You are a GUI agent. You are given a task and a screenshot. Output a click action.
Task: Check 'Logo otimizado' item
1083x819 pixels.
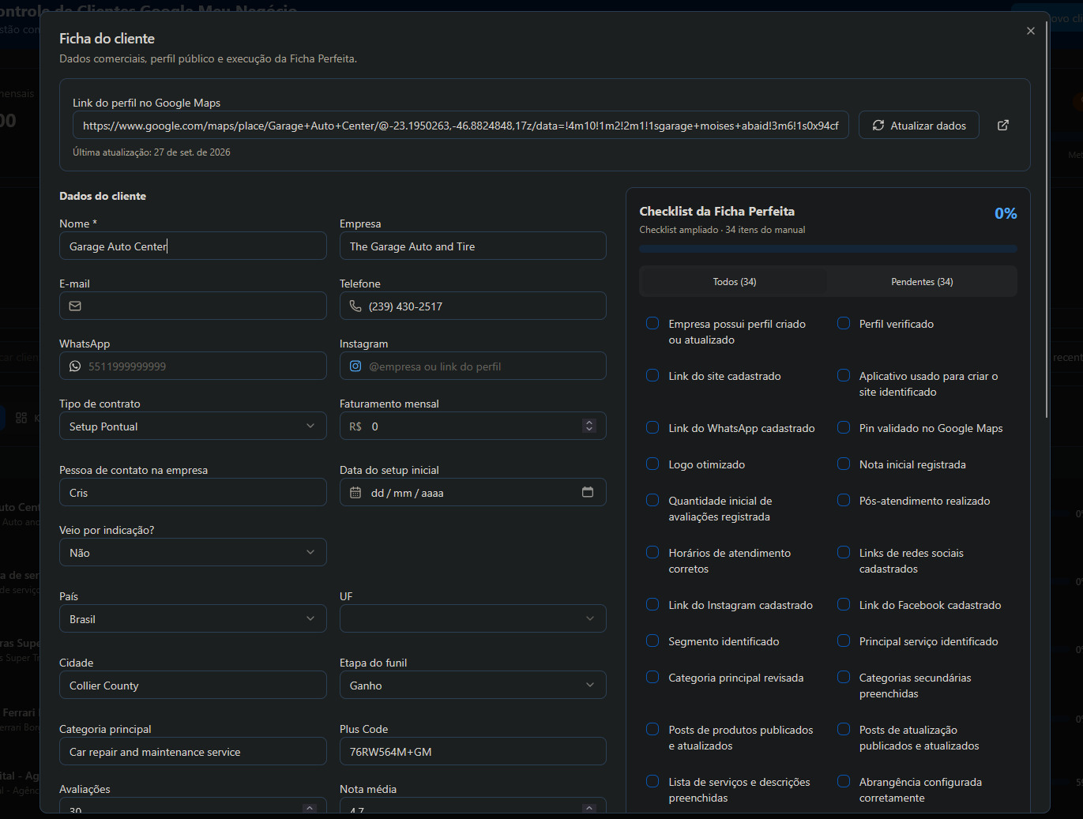coord(652,464)
